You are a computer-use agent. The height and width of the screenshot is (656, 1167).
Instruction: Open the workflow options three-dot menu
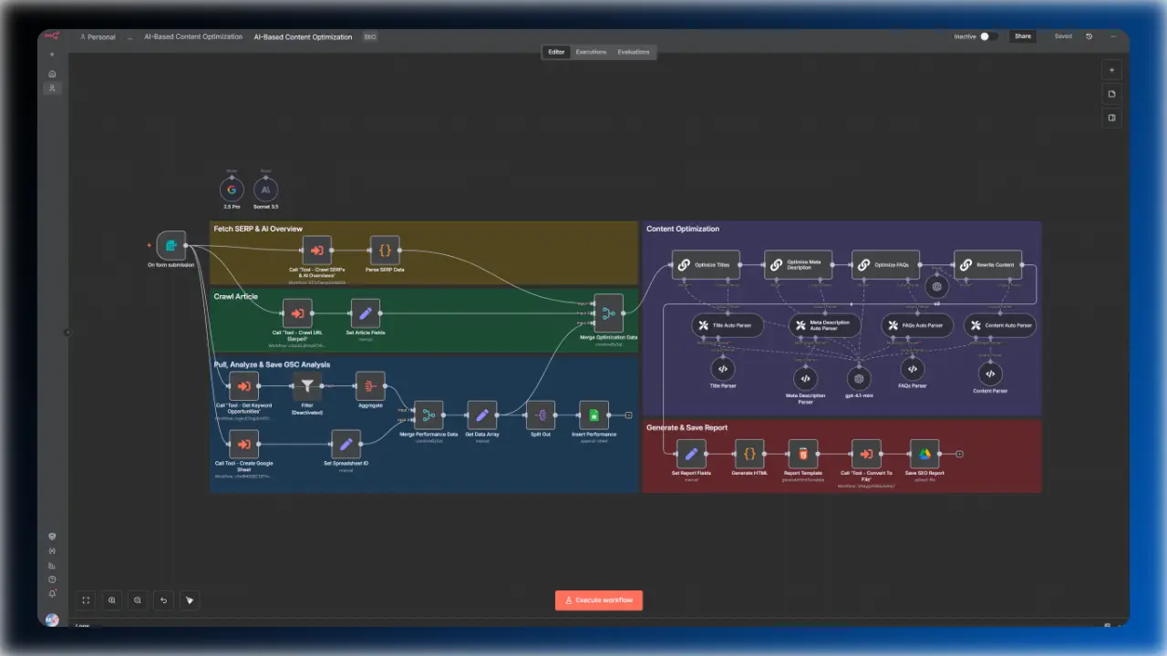tap(1113, 36)
